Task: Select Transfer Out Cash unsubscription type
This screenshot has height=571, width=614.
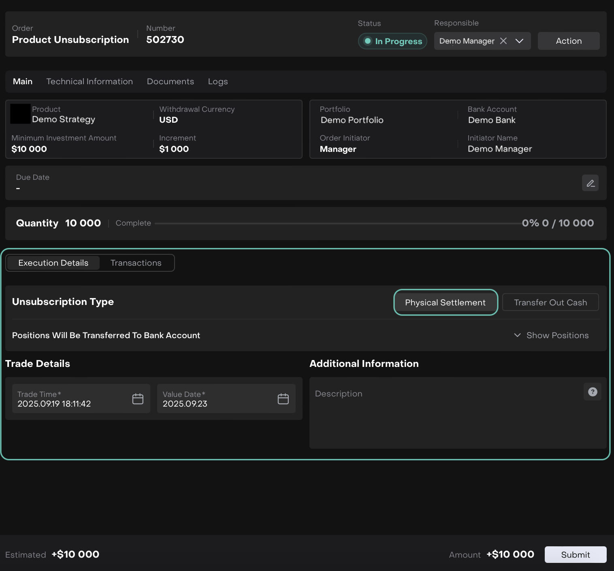Action: tap(550, 303)
